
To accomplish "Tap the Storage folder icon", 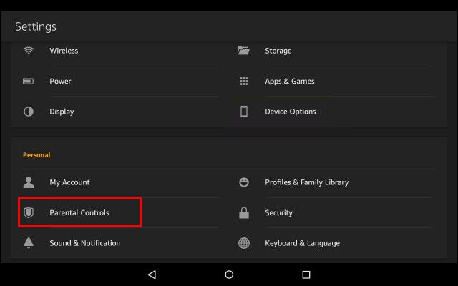I will coord(244,51).
